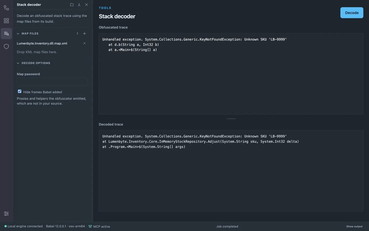Collapse the Decode Options section
Screen dimensions: 369x231
click(18, 63)
